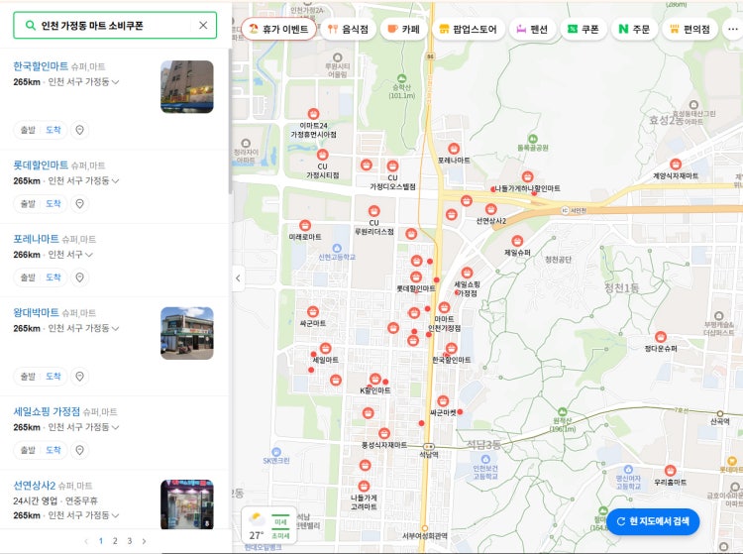Select CU 루원리더스점 map marker
The height and width of the screenshot is (554, 743).
tap(373, 210)
